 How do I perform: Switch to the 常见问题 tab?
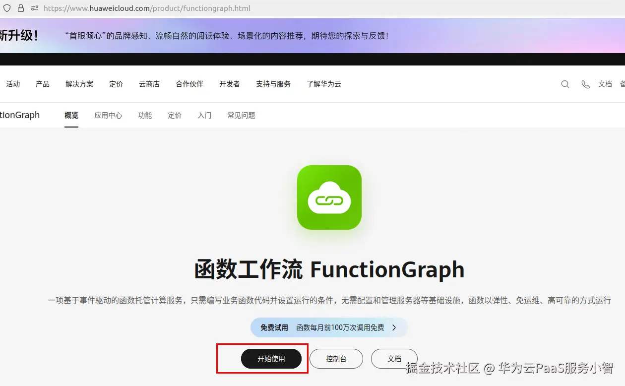241,115
